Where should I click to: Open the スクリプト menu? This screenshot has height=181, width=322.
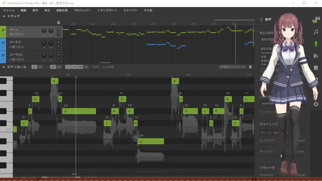pos(130,10)
